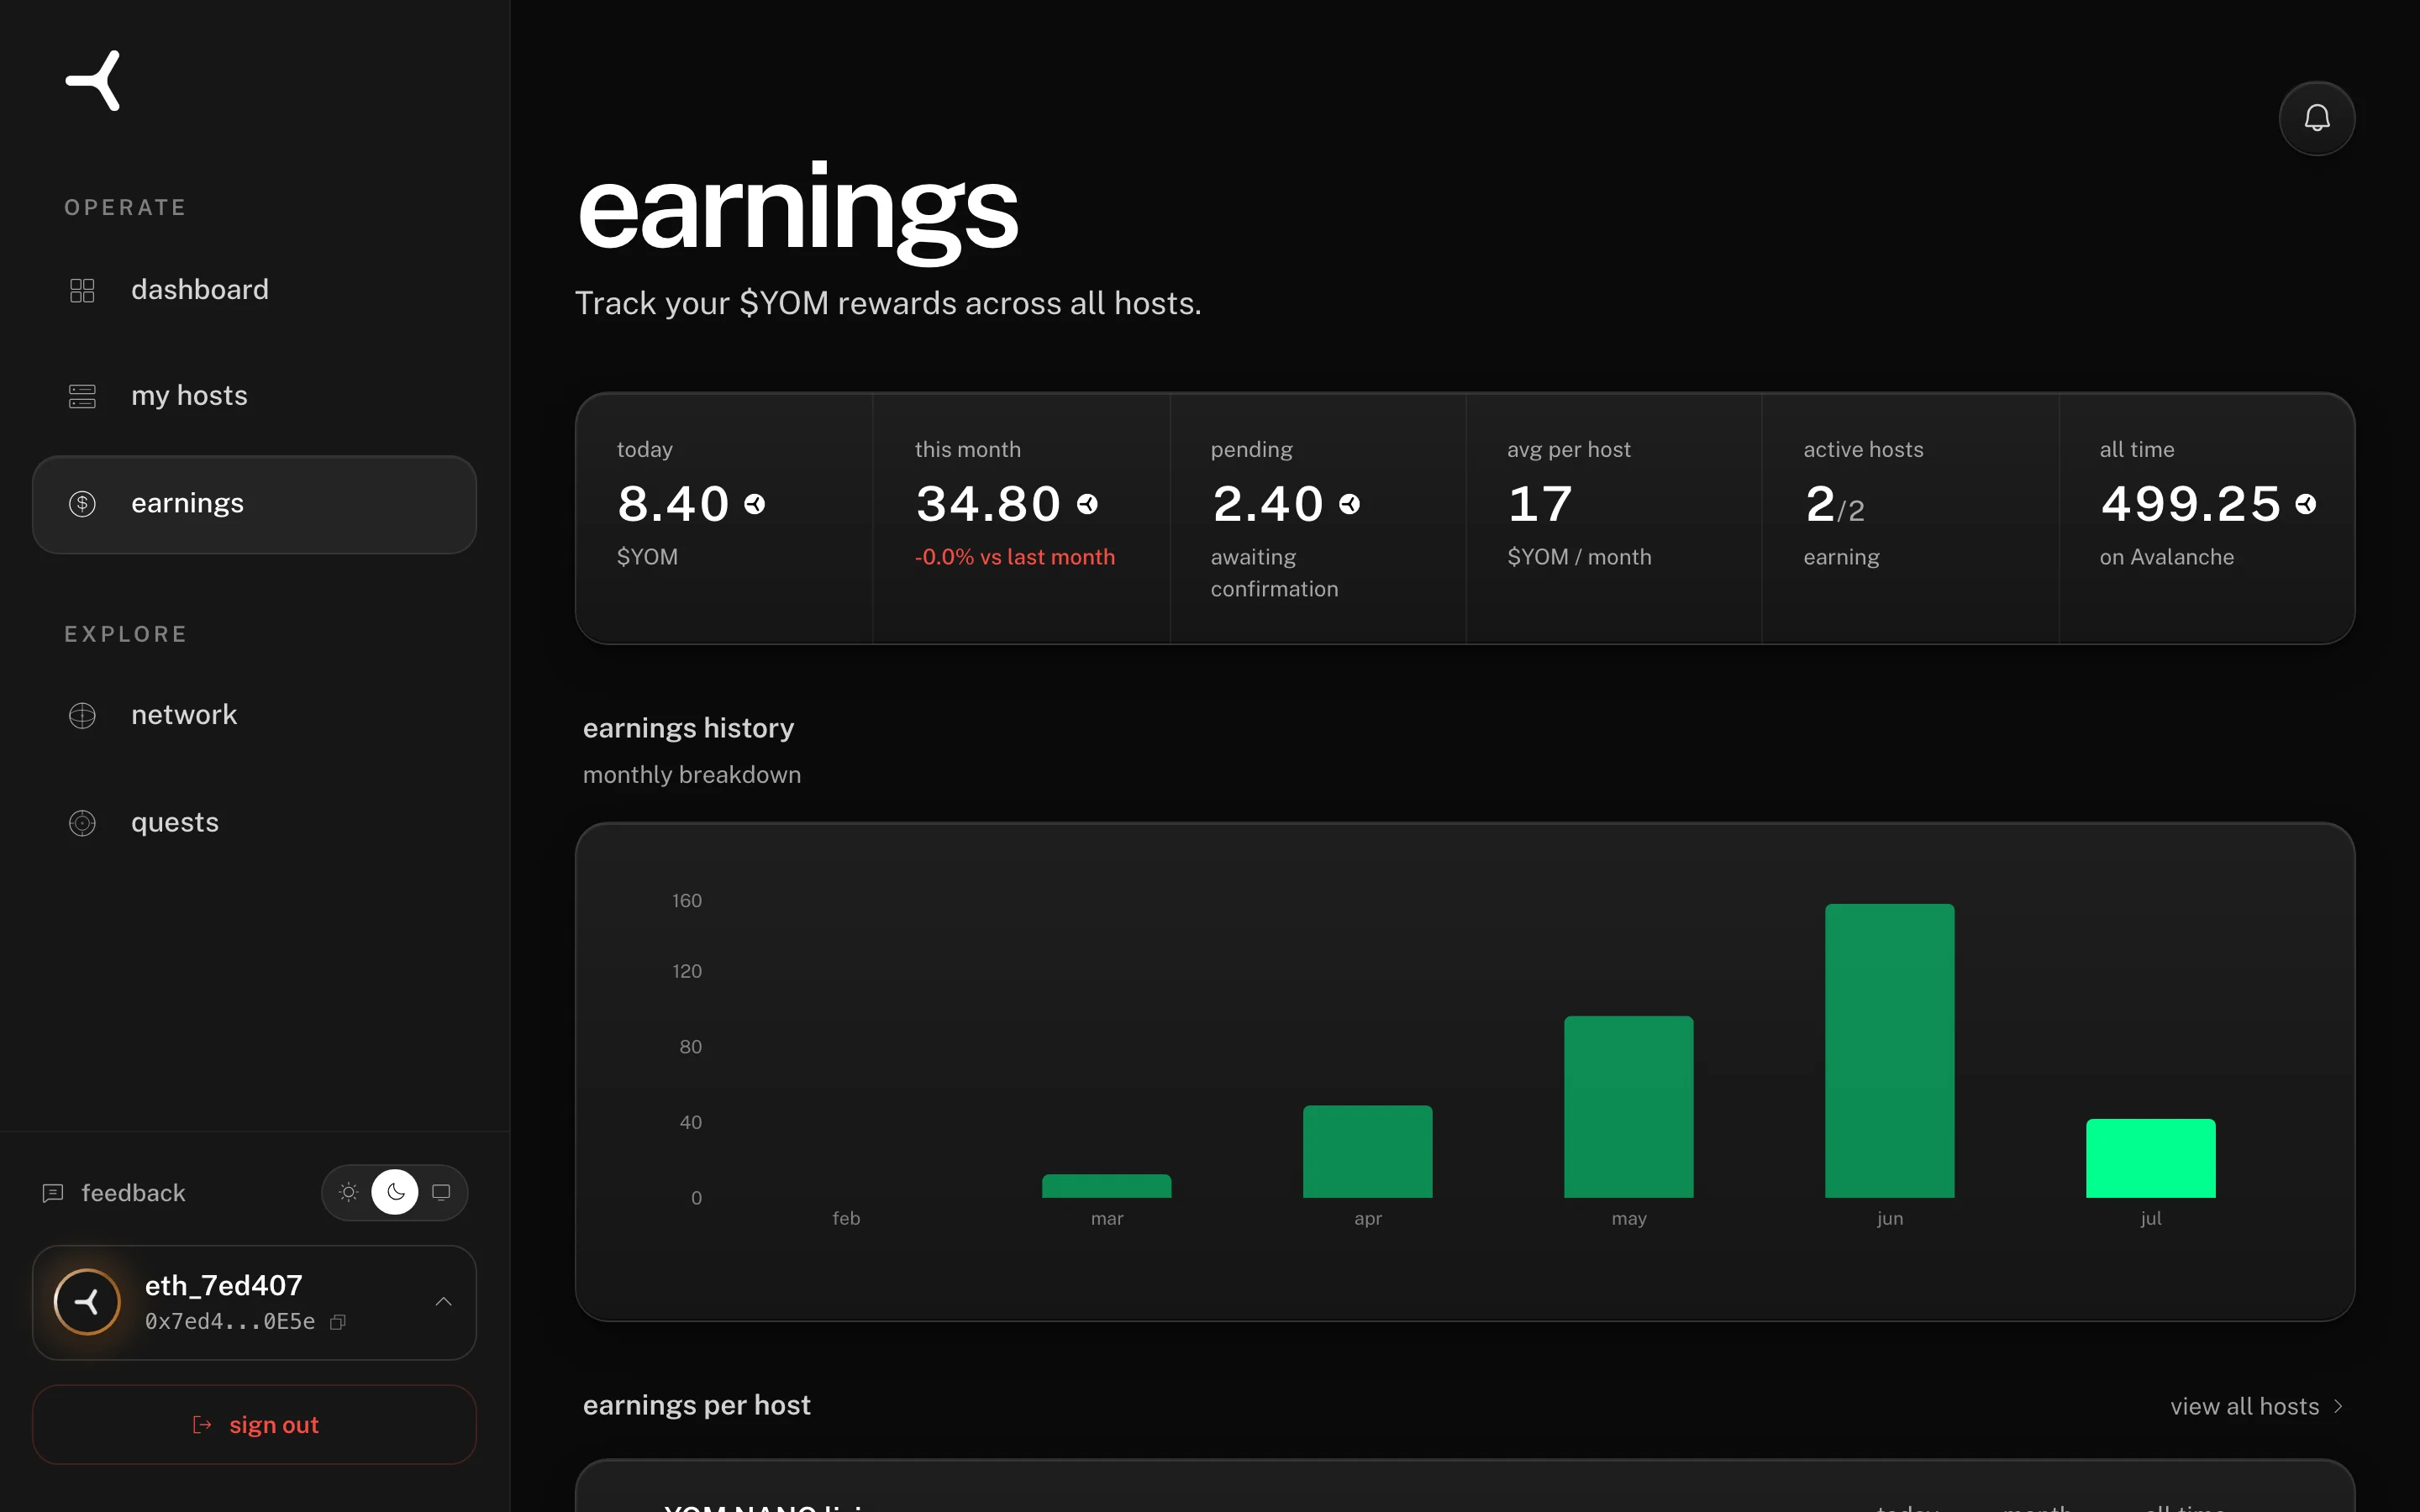Click the monthly breakdown subtitle
The height and width of the screenshot is (1512, 2420).
click(x=691, y=775)
